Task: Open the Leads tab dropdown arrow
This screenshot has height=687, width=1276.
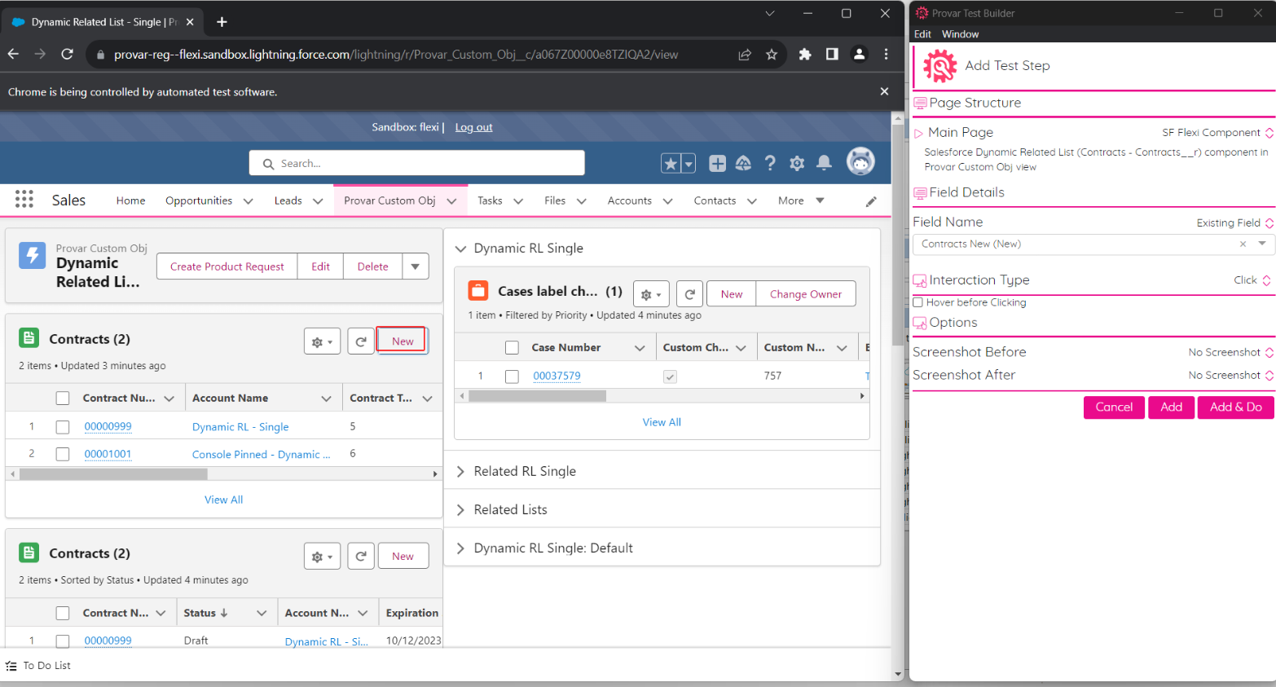Action: click(x=318, y=201)
